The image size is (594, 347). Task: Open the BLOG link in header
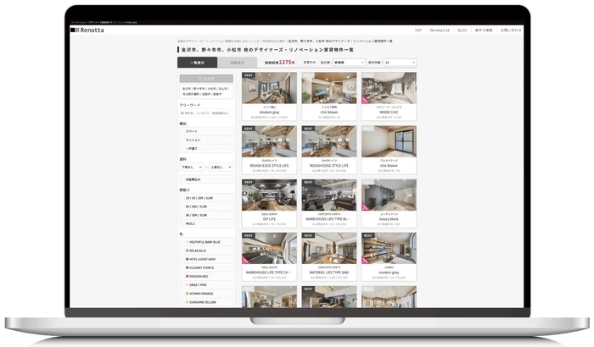click(x=462, y=30)
